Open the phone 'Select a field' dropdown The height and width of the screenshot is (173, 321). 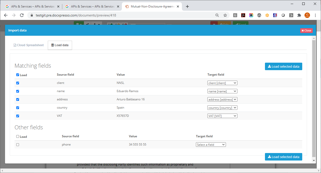[x=211, y=145]
